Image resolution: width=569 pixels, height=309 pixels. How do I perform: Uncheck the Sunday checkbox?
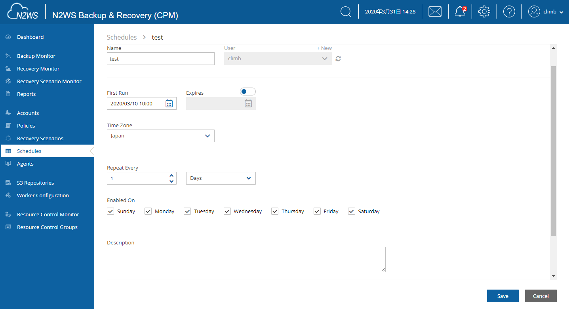click(110, 211)
